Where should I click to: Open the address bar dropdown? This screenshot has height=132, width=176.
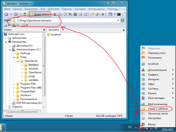(118, 21)
